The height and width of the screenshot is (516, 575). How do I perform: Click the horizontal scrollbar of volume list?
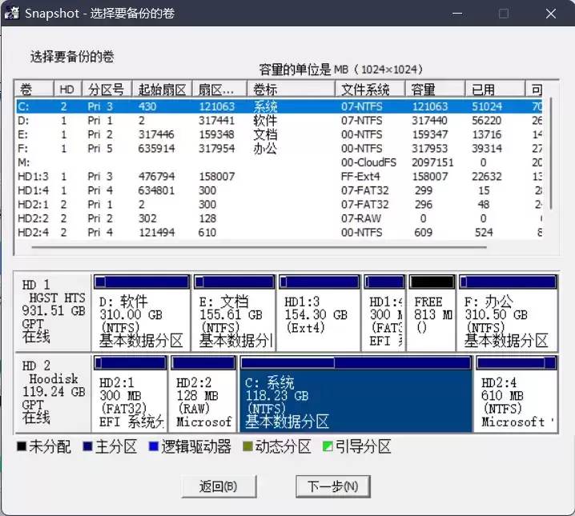click(259, 247)
